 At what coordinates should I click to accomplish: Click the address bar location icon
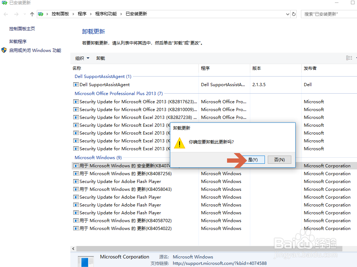click(41, 14)
